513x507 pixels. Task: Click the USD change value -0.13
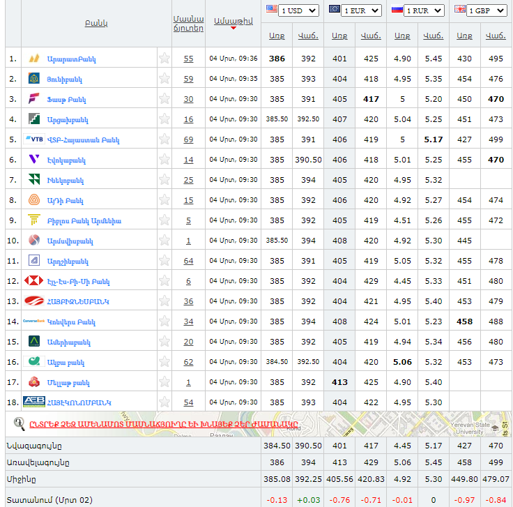[277, 500]
